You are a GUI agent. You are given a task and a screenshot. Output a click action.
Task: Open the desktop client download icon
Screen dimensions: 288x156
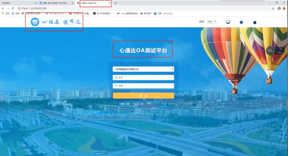click(228, 22)
